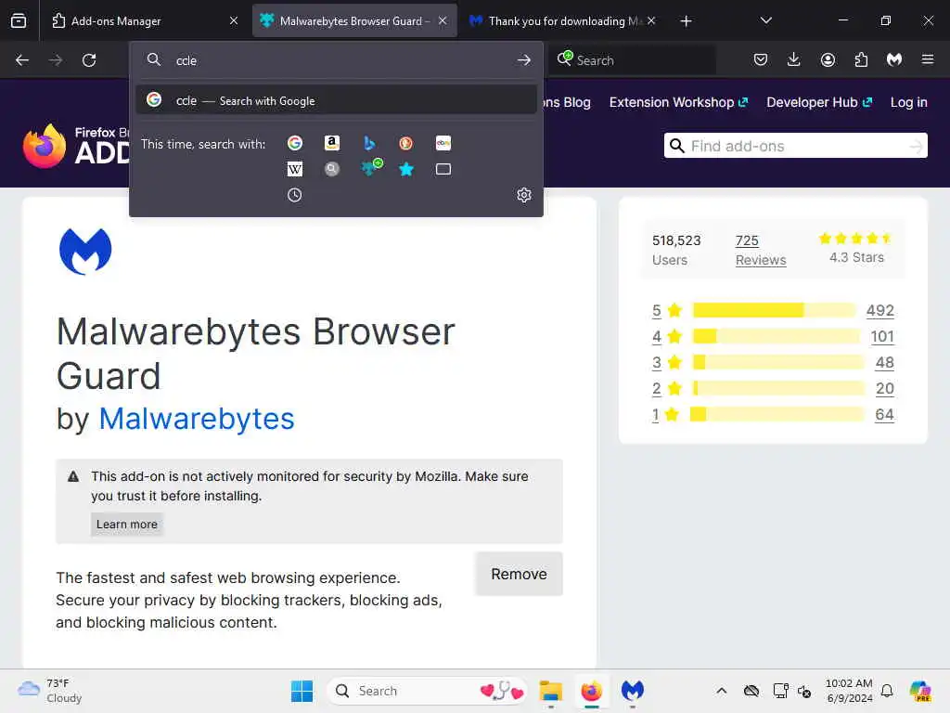
Task: Filter reviews by 4 star bar
Action: pyautogui.click(x=775, y=336)
